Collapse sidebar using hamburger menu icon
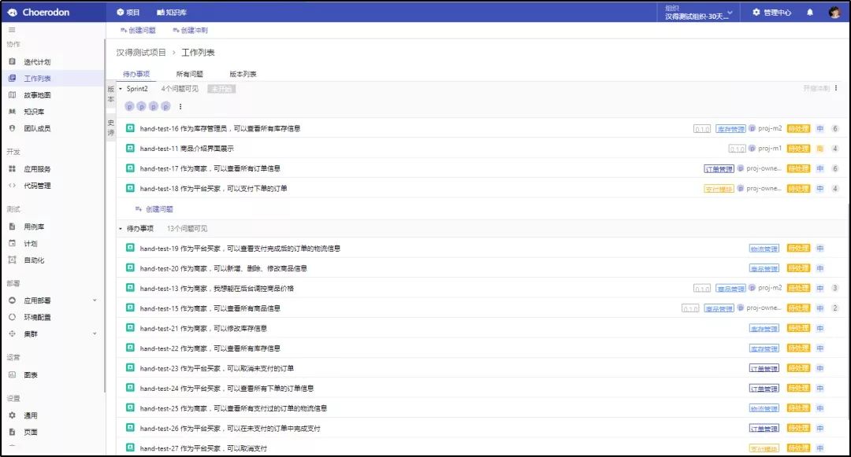 pyautogui.click(x=12, y=30)
